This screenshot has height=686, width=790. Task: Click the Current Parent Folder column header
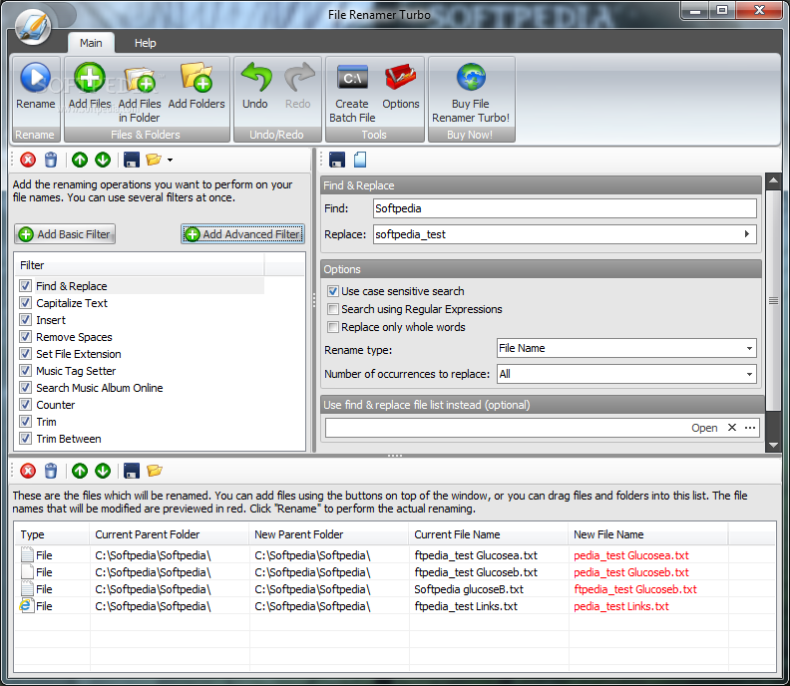click(170, 534)
